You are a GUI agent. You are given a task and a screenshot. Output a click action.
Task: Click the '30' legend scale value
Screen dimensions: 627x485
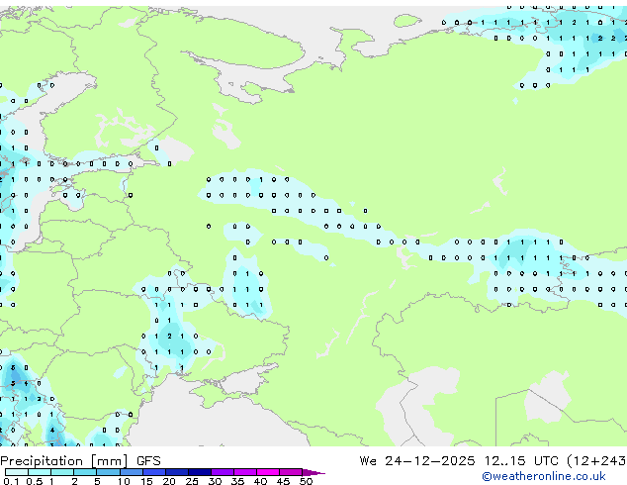click(215, 481)
